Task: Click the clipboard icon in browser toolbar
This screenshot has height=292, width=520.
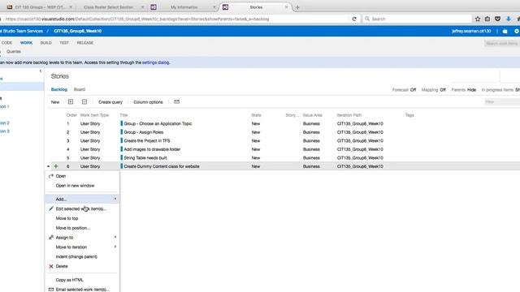Action: point(487,19)
